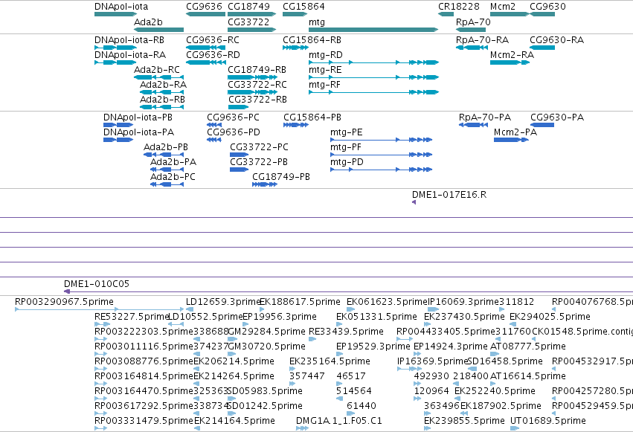Select the RpA-70 gene label

[473, 22]
